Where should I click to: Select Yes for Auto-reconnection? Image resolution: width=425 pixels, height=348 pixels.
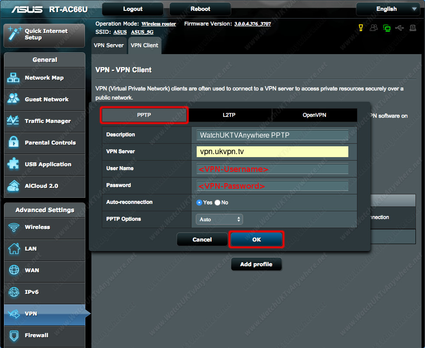[199, 203]
